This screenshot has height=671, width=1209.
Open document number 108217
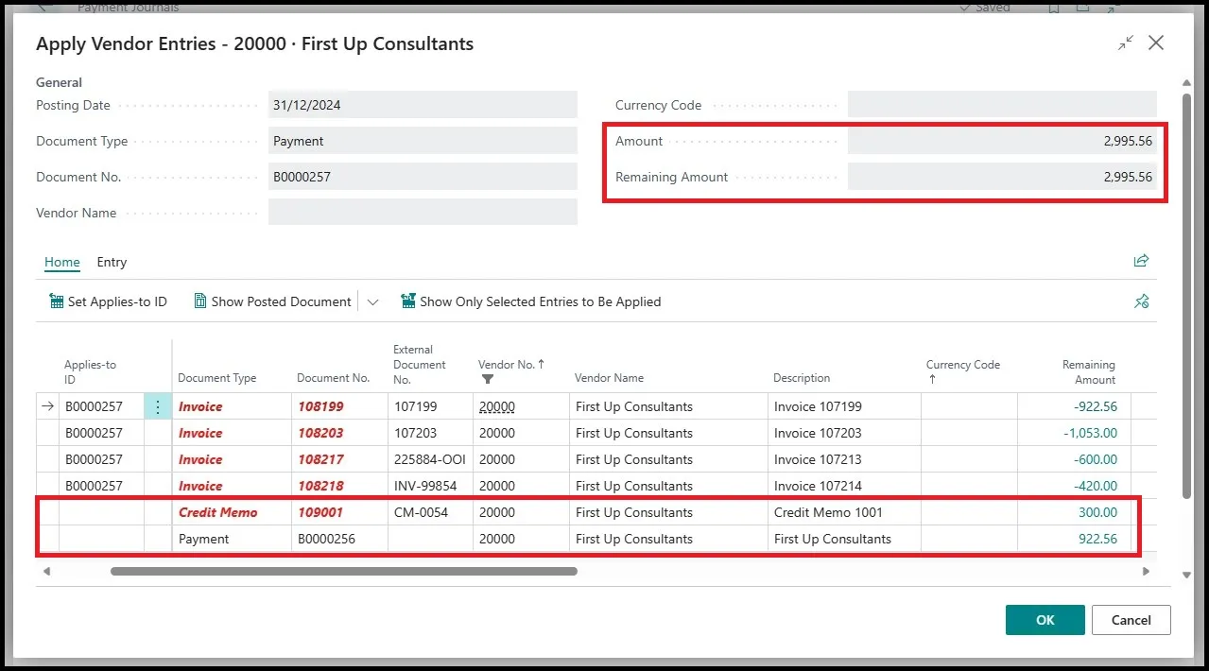coord(320,459)
